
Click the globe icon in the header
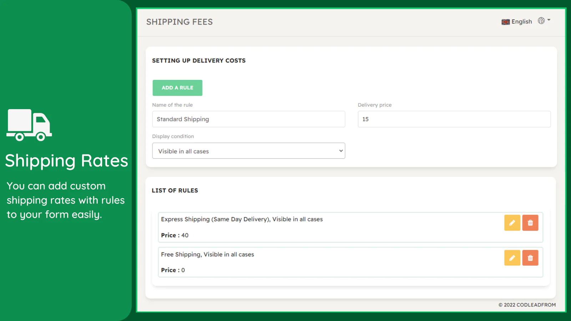541,21
